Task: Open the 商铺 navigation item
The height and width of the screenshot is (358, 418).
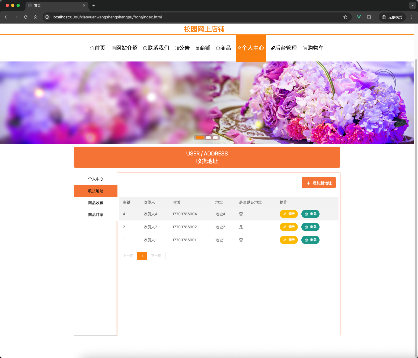Action: point(203,48)
